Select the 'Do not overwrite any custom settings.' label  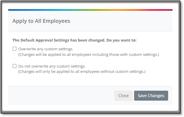tap(52, 66)
